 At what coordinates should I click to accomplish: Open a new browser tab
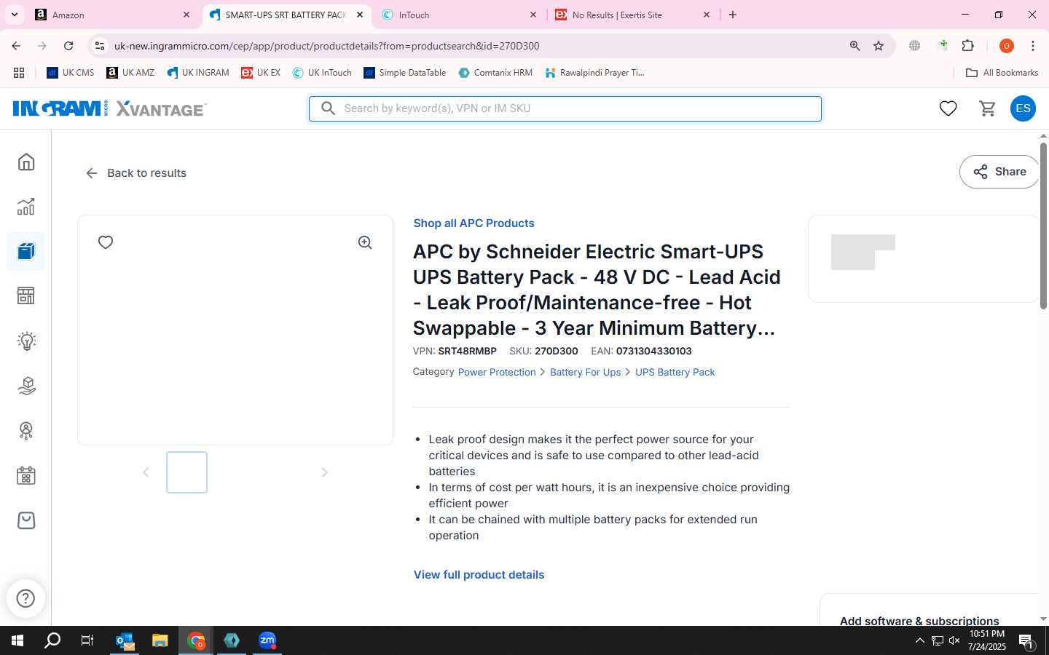coord(733,15)
